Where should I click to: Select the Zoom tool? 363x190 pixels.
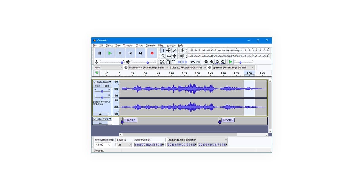click(x=163, y=56)
